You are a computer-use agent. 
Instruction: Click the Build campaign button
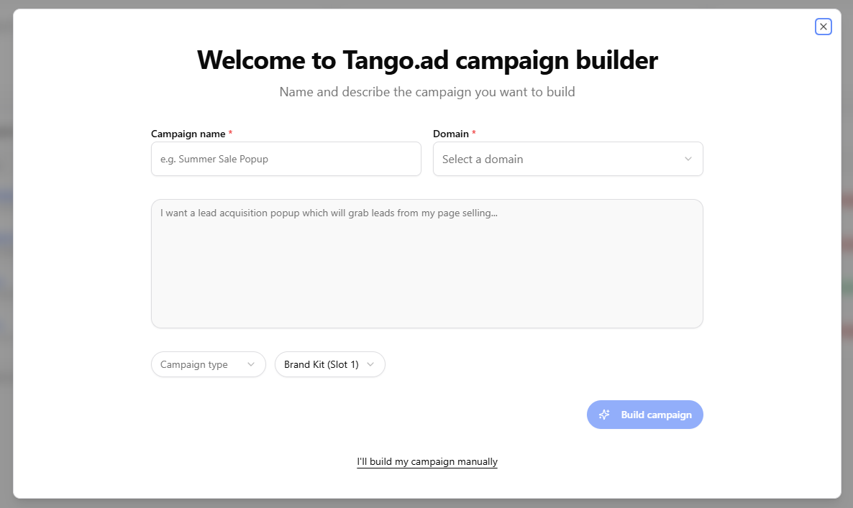644,415
